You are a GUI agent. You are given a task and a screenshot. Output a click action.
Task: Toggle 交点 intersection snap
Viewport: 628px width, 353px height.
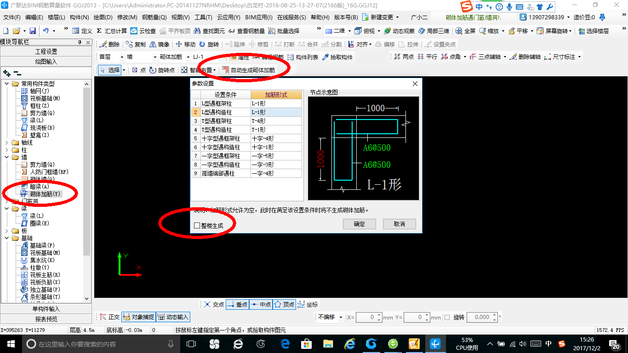214,304
